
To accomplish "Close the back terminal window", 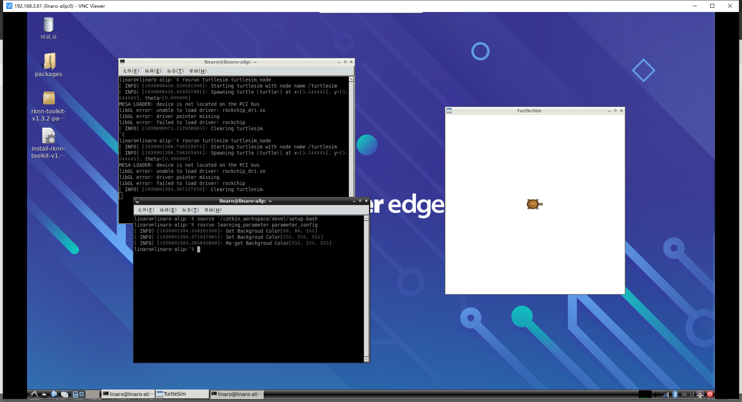I will pos(351,62).
